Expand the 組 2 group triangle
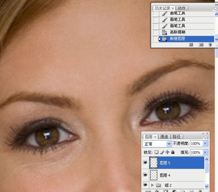 click(152, 185)
